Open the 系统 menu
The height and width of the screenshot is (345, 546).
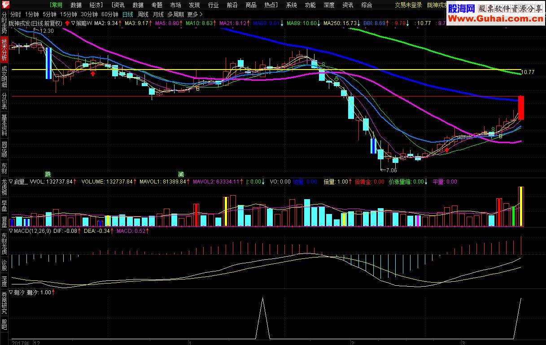click(x=292, y=5)
